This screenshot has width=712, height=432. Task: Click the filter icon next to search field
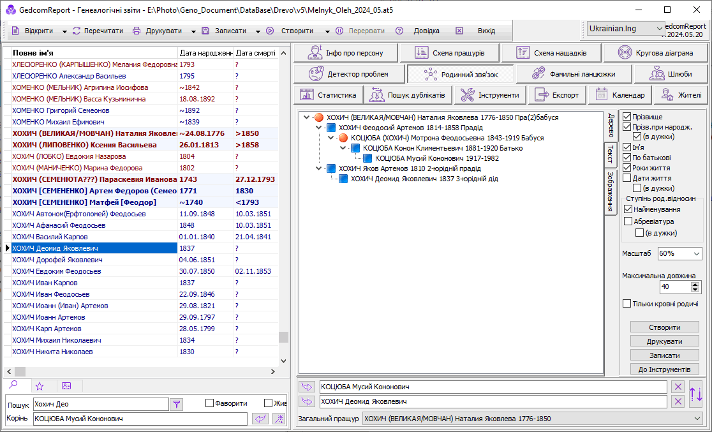[x=177, y=403]
